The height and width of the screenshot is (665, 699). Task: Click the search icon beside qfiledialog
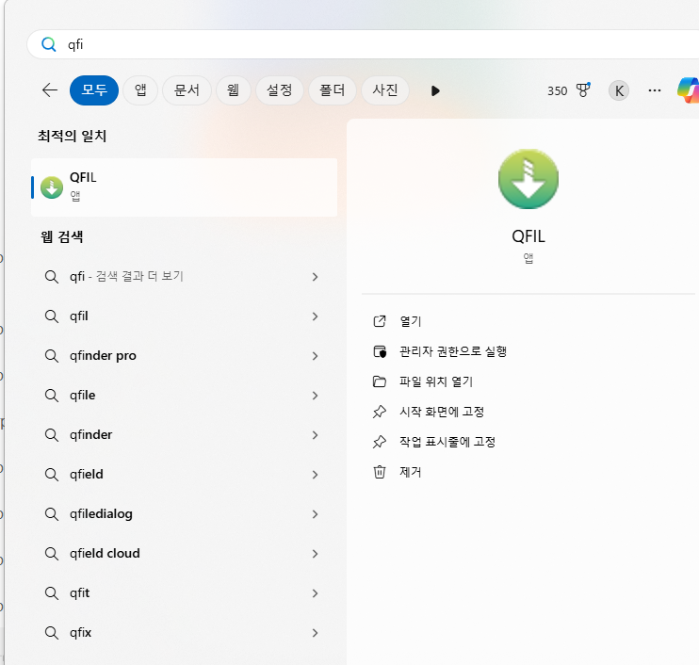[x=52, y=514]
